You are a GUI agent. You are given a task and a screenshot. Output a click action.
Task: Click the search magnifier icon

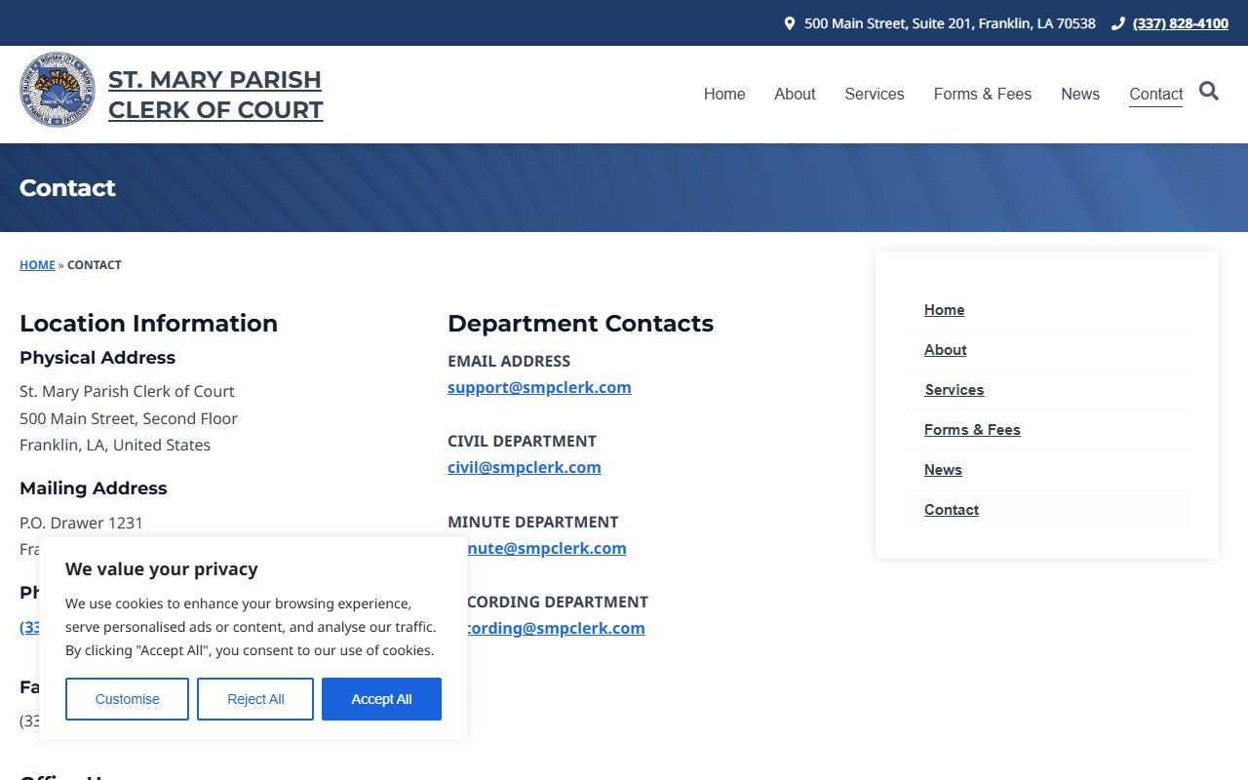1209,92
